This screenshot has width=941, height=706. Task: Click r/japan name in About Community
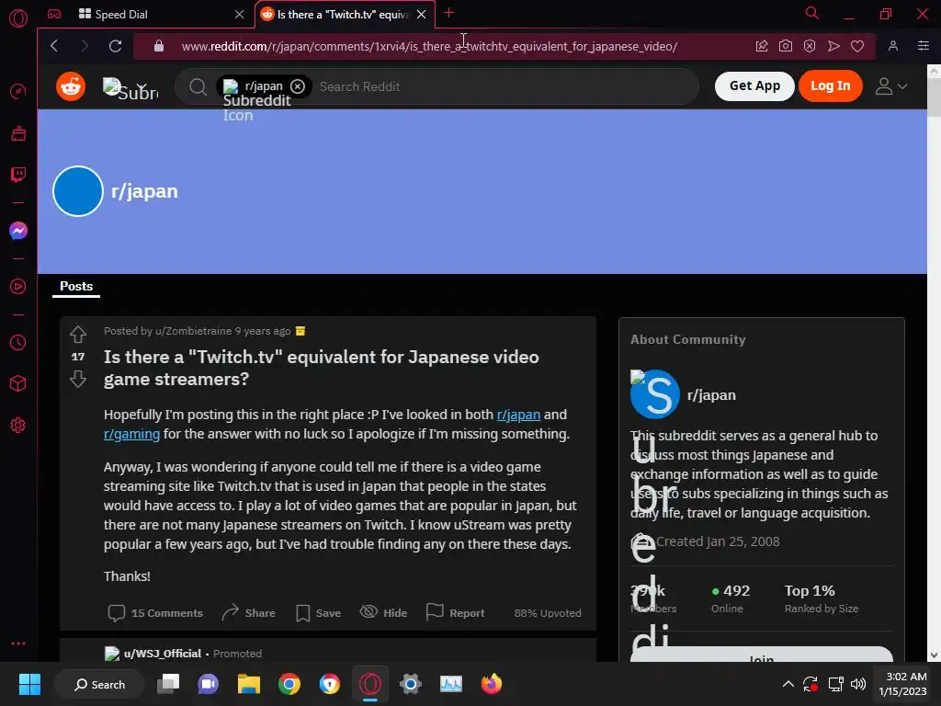[711, 395]
